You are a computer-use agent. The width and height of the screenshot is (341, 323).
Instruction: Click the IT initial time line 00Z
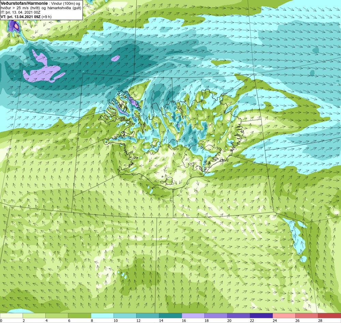(x=20, y=12)
